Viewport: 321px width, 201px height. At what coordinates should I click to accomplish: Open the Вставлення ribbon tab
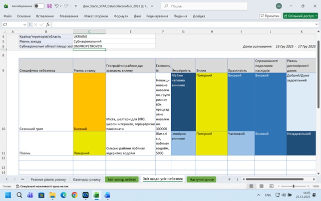coord(45,15)
